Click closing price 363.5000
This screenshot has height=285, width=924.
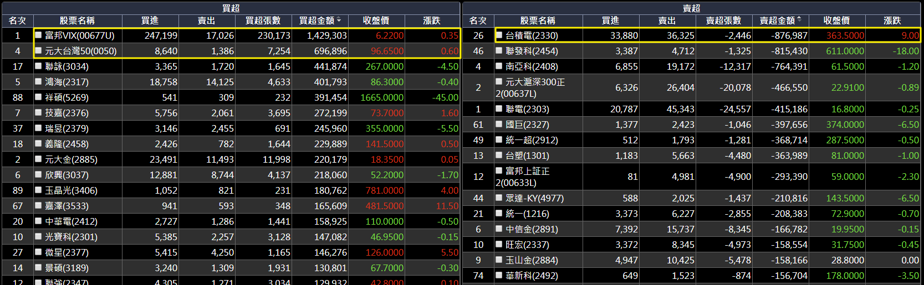coord(845,35)
